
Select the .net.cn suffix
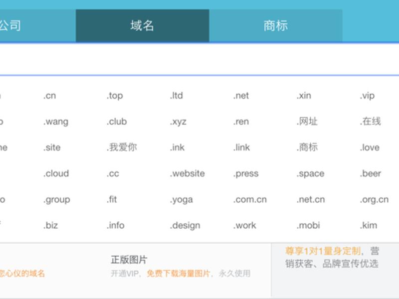[311, 200]
